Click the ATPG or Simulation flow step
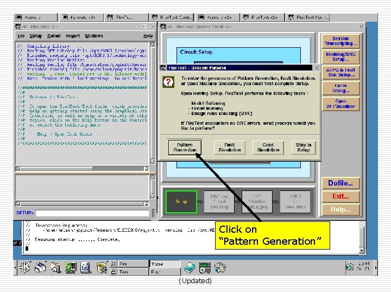391x293 pixels. [x=295, y=202]
